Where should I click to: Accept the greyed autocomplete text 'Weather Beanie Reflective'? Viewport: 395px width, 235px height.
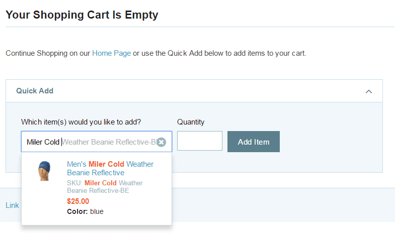pyautogui.click(x=105, y=142)
